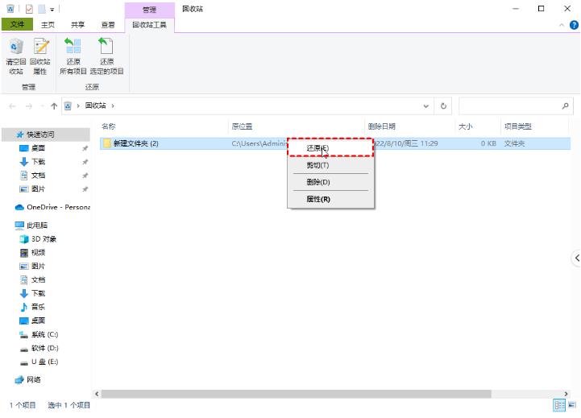Click the 管理 (Manage) contextual tab
The height and width of the screenshot is (418, 581).
pyautogui.click(x=150, y=10)
